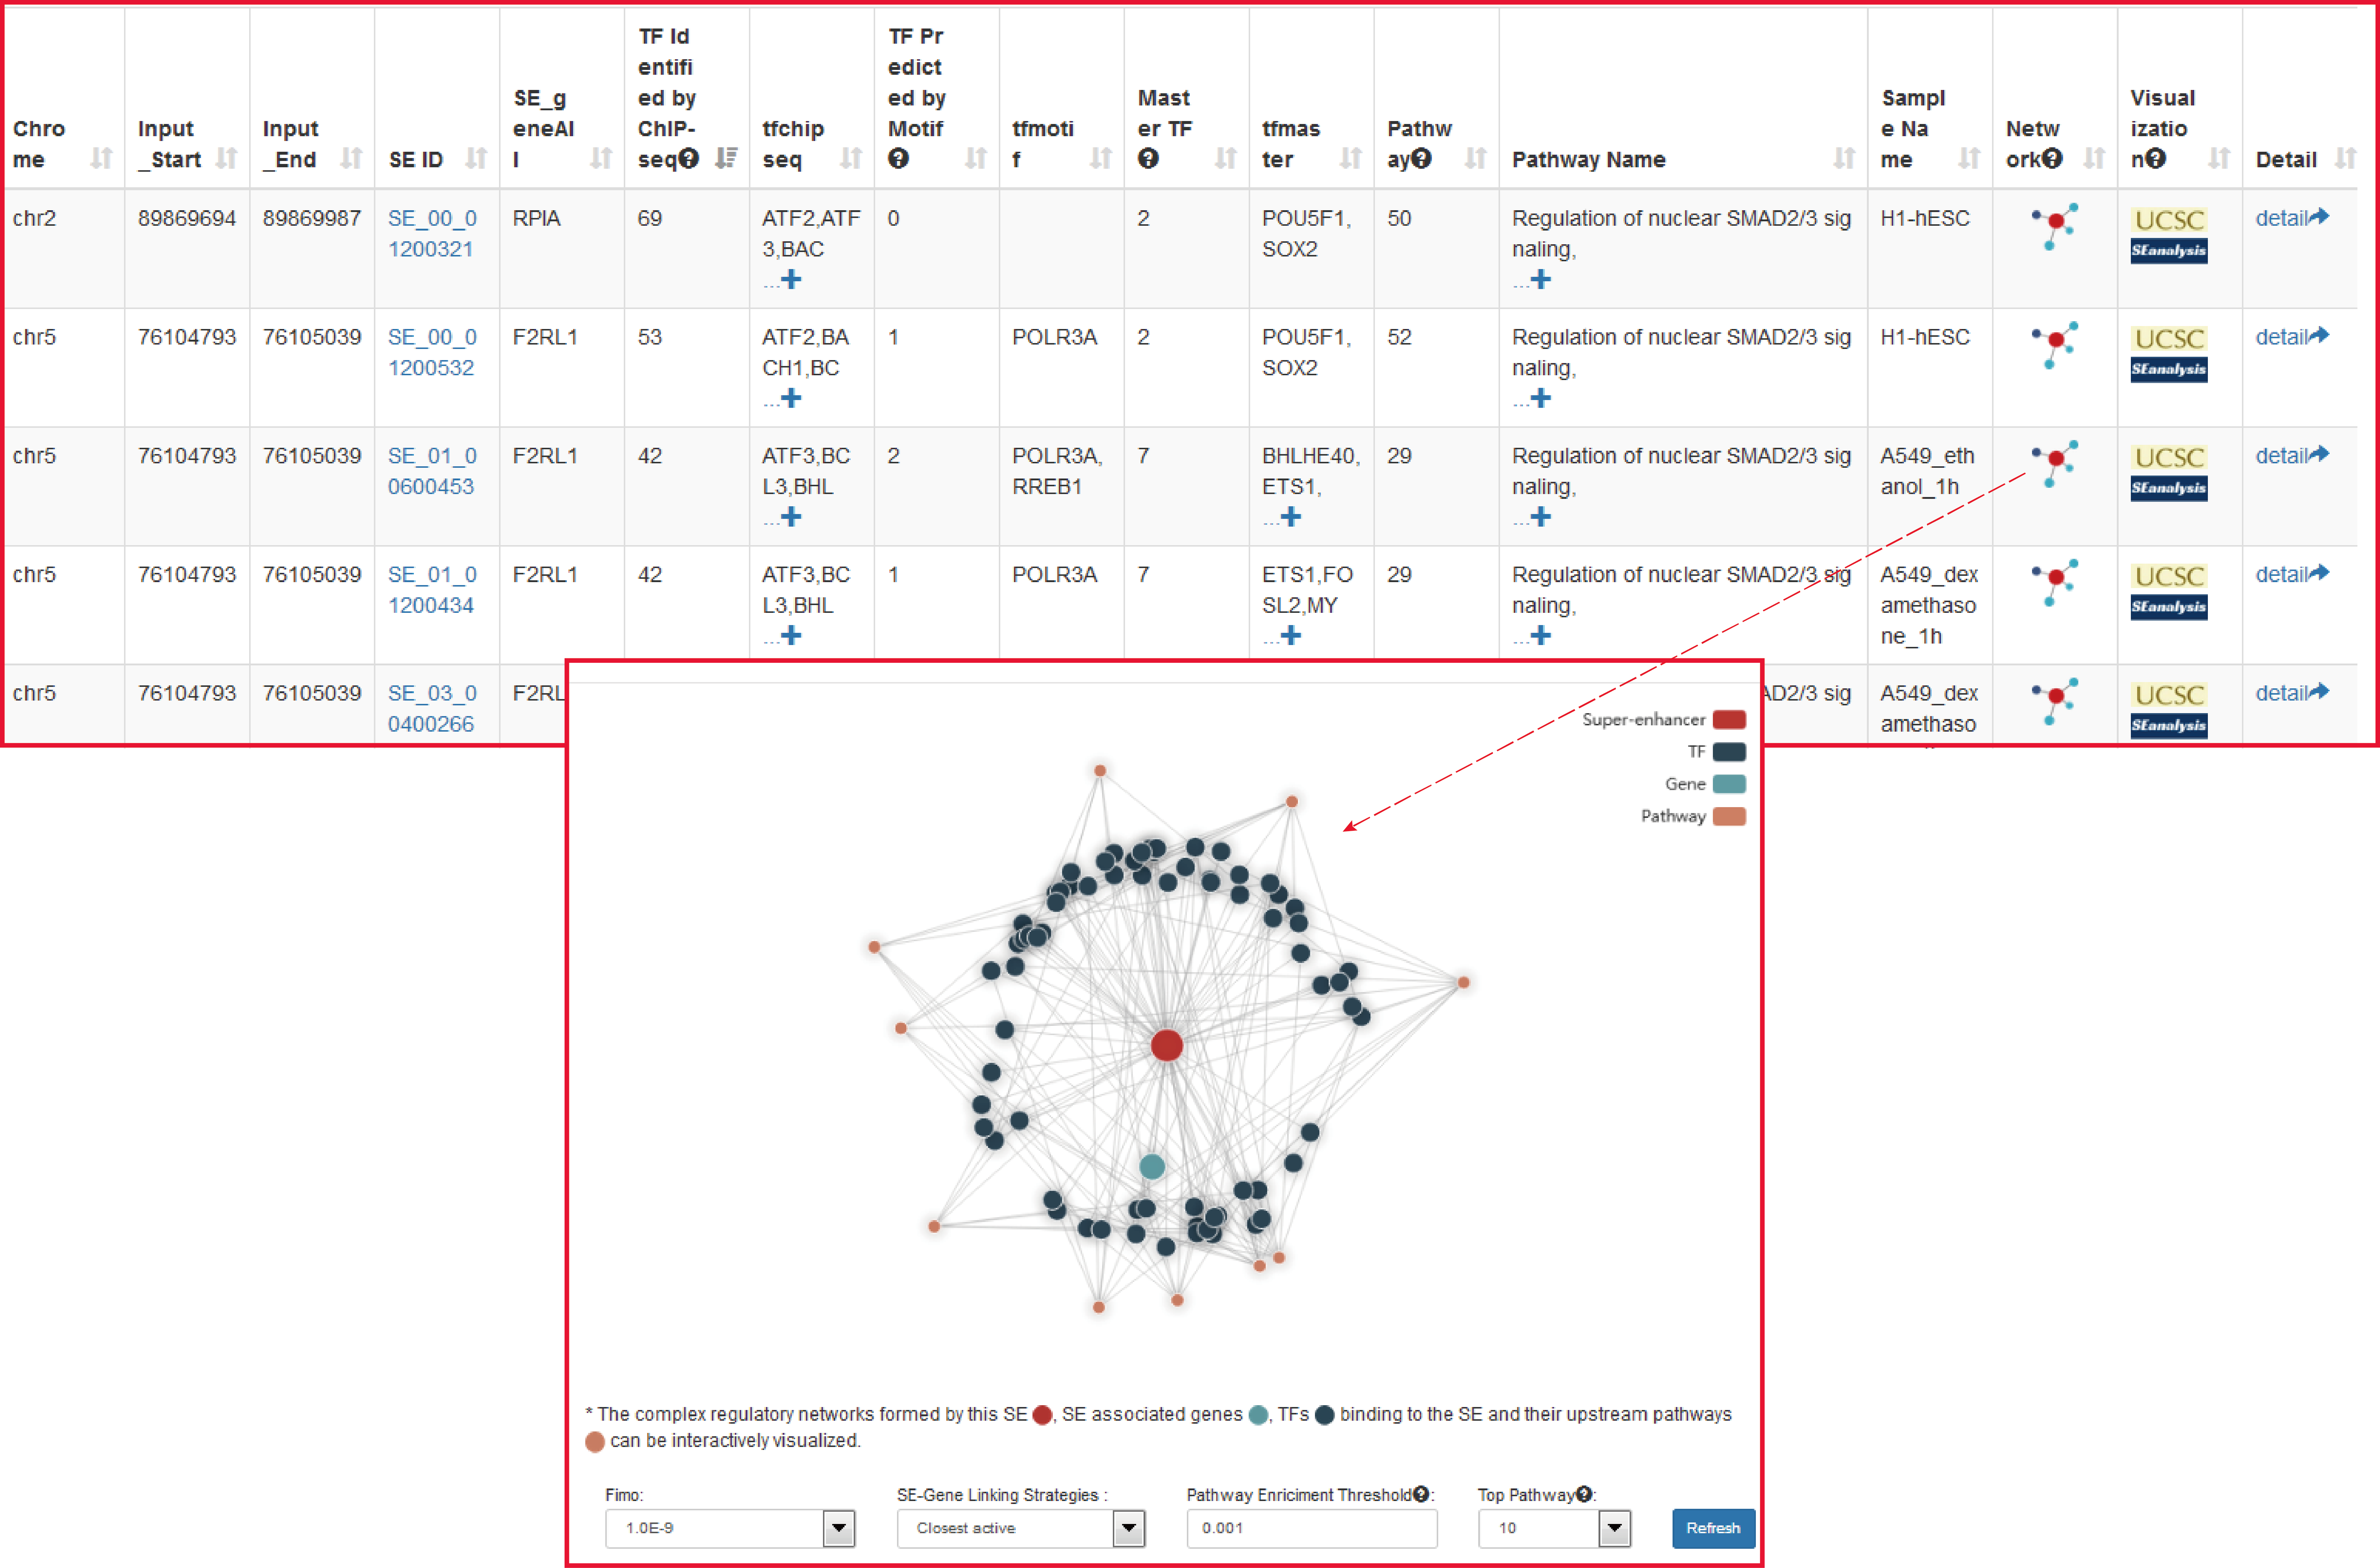
Task: Click H1-hESC sample in chr2 row
Action: coord(1925,218)
